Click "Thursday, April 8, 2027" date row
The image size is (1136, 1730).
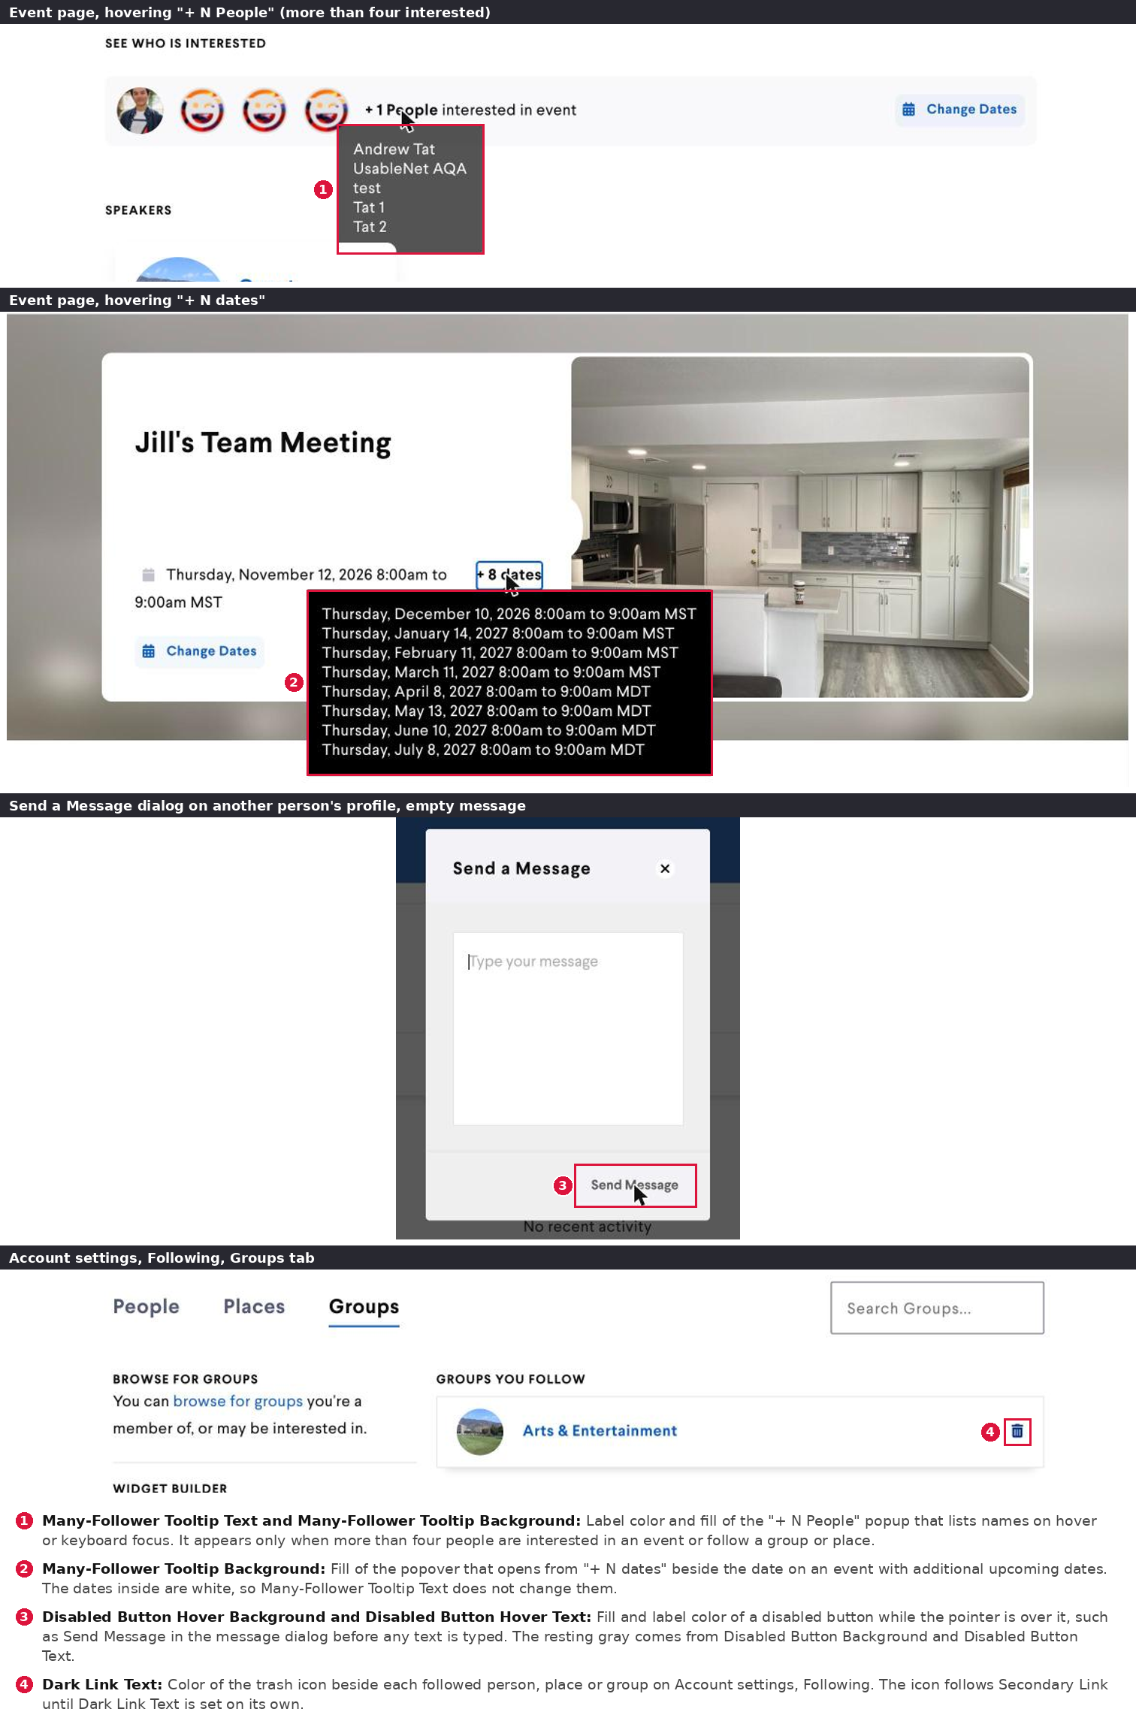point(486,692)
